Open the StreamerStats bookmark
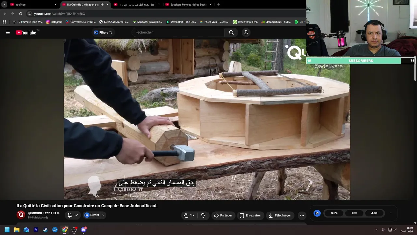Screen dimensions: 417x235 pyautogui.click(x=276, y=22)
